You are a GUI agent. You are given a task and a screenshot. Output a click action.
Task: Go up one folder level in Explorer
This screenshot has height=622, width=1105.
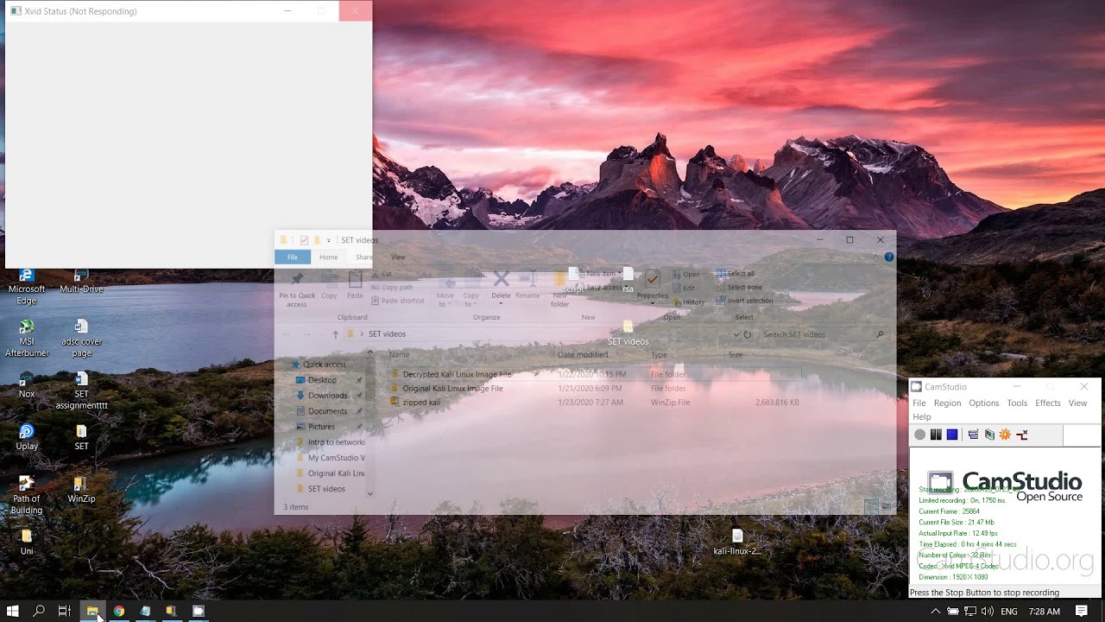click(x=335, y=334)
